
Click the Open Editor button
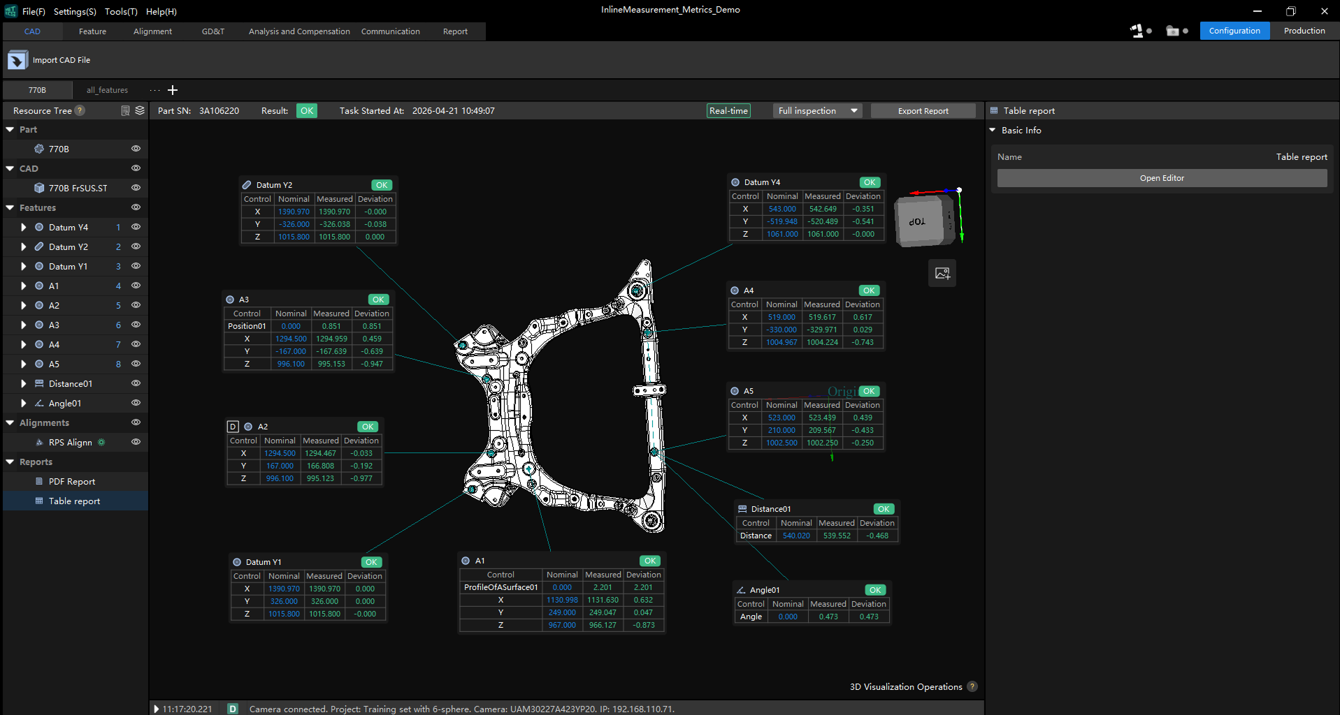1162,178
